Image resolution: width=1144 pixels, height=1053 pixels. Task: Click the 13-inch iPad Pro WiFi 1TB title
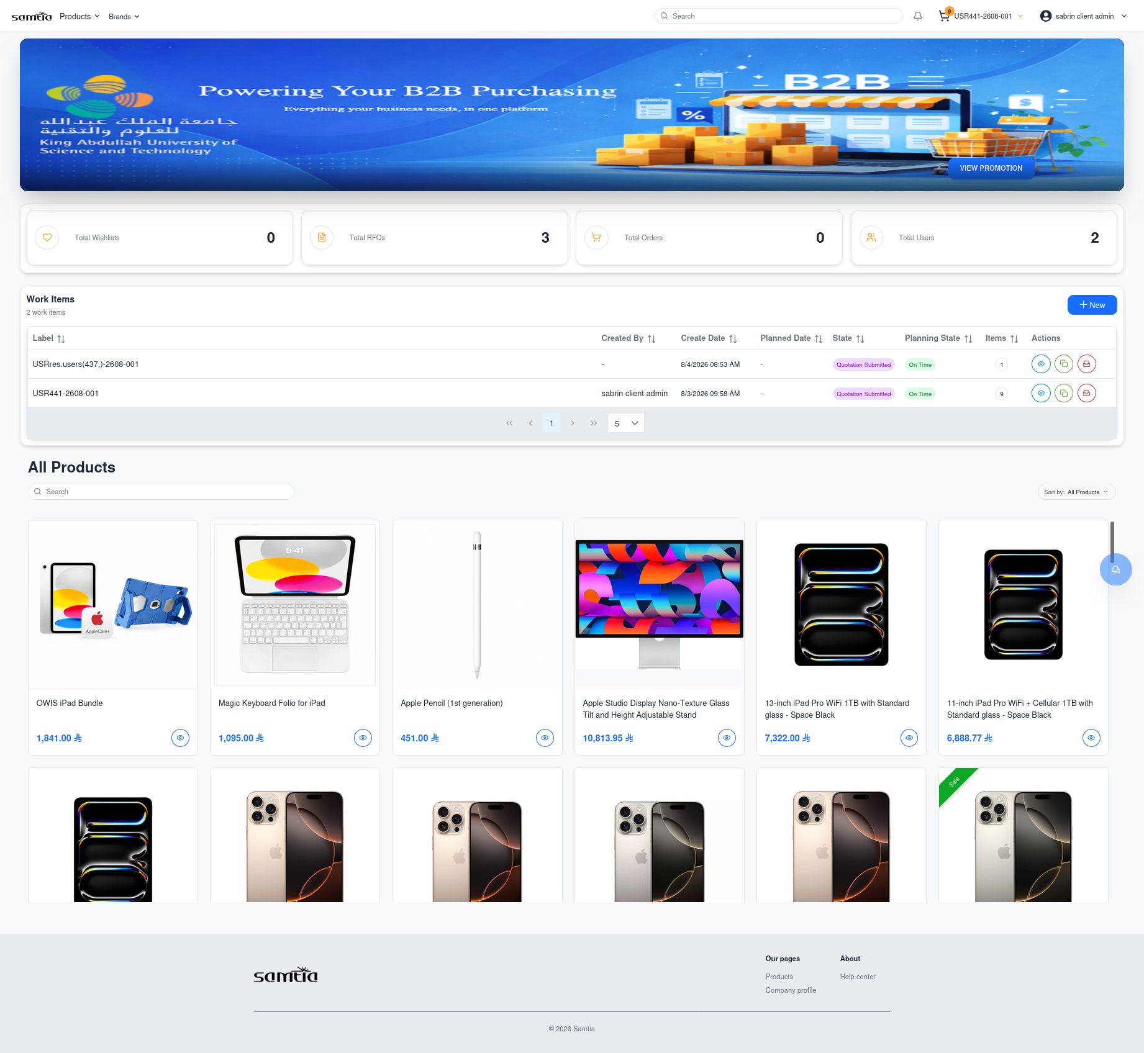(x=837, y=709)
